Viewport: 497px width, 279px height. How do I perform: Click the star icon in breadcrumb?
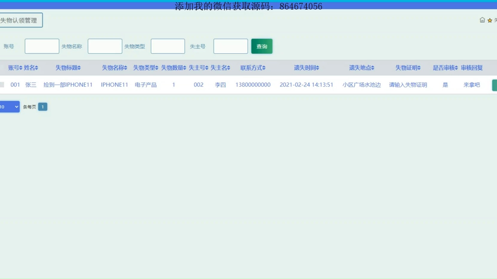[490, 20]
